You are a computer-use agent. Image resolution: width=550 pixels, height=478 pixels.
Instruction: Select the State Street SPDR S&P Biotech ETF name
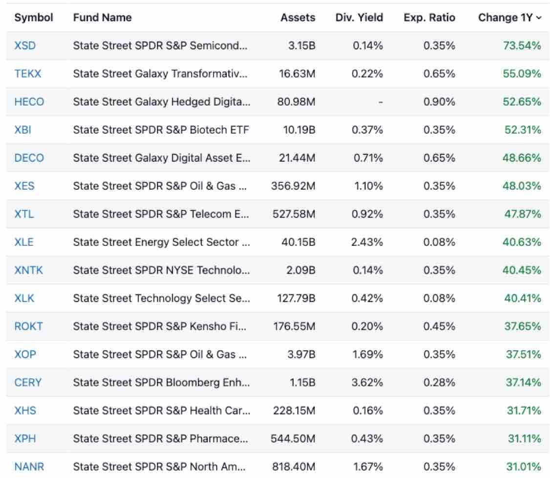coord(161,130)
